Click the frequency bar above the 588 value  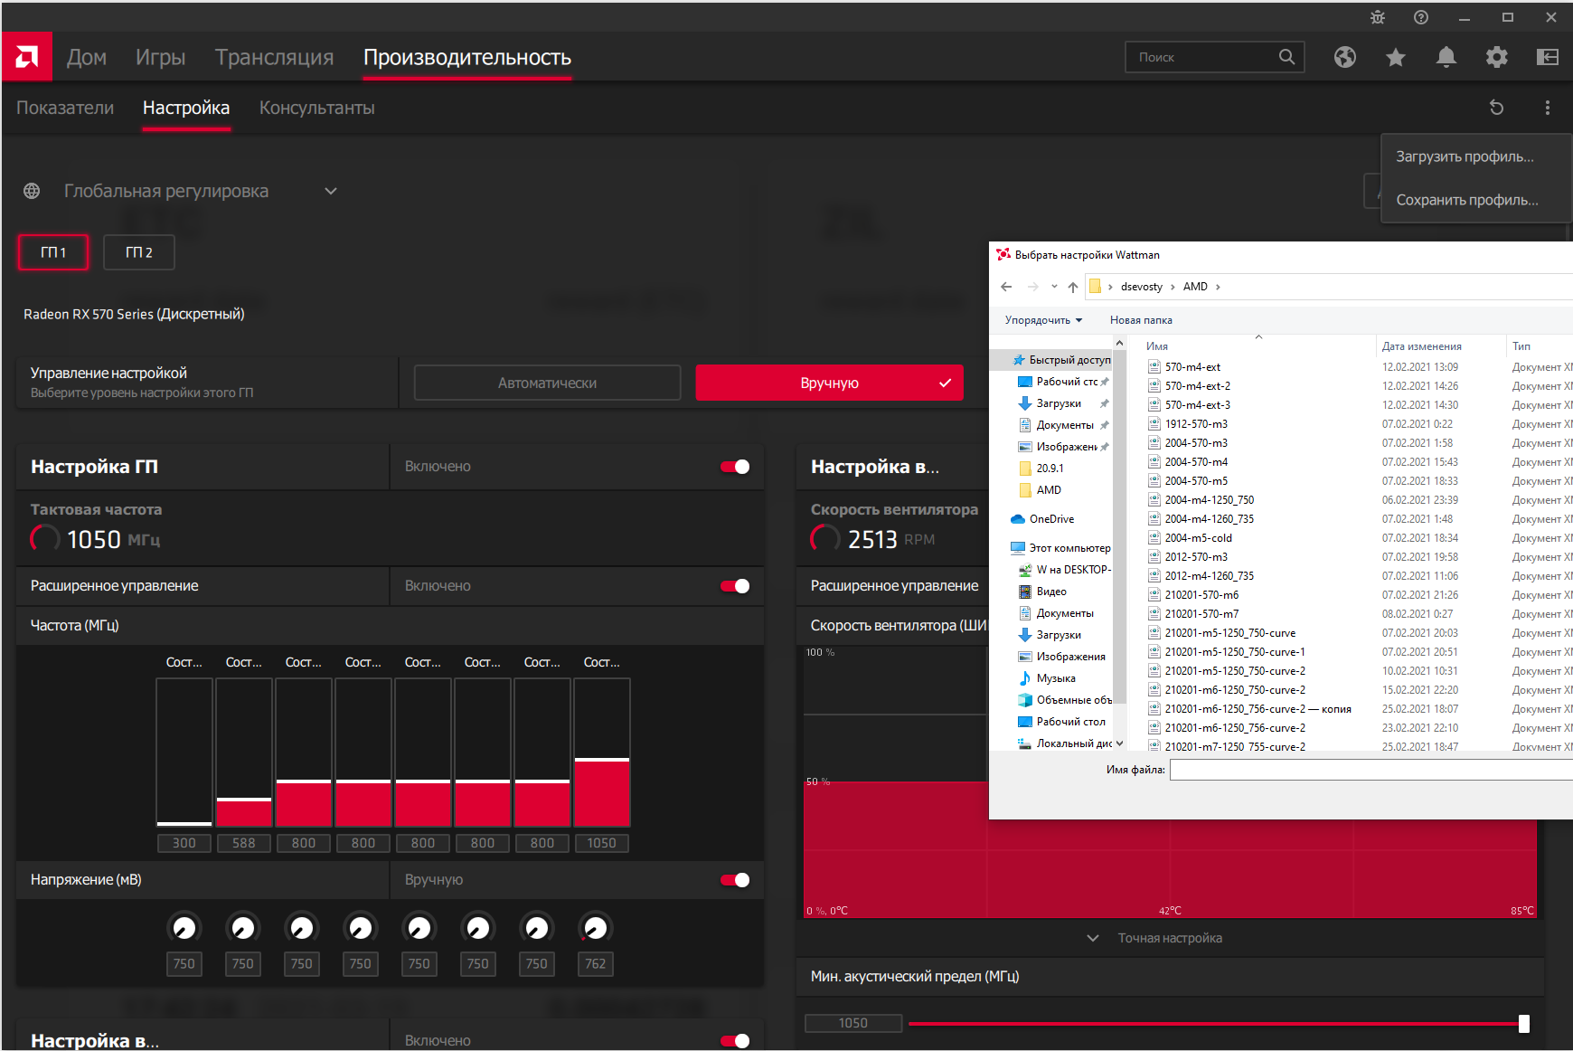coord(244,753)
